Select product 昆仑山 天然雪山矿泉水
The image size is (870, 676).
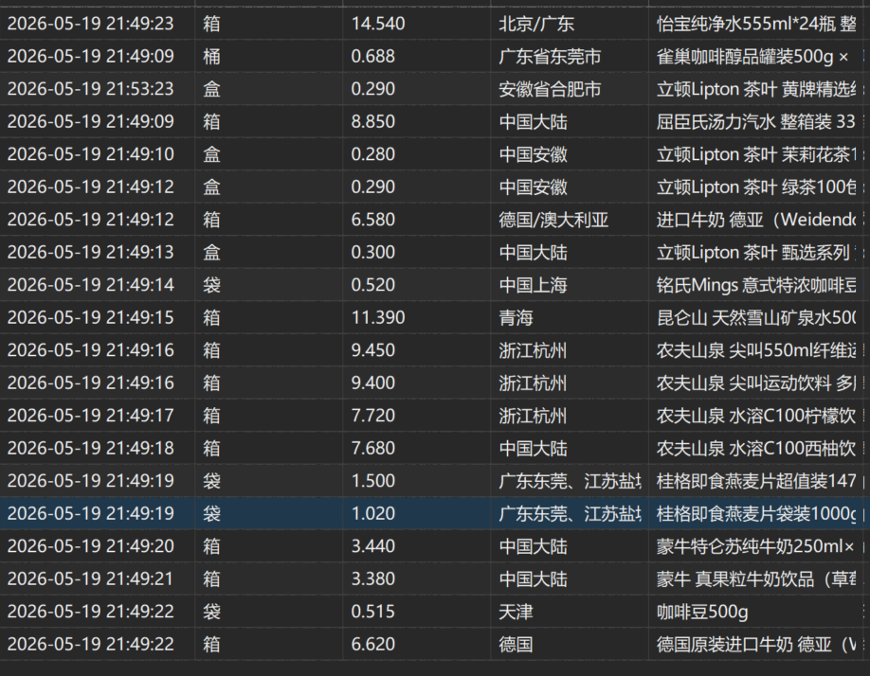756,318
